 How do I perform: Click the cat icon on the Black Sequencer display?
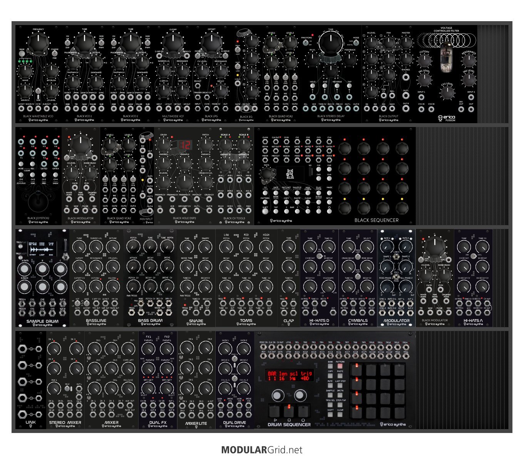[289, 174]
